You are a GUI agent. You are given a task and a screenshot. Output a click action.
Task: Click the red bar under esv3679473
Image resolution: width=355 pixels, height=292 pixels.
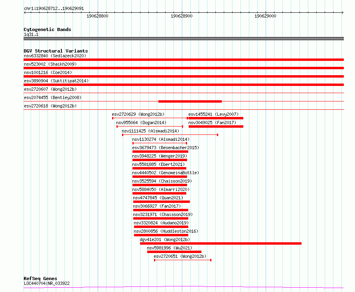[x=160, y=152]
